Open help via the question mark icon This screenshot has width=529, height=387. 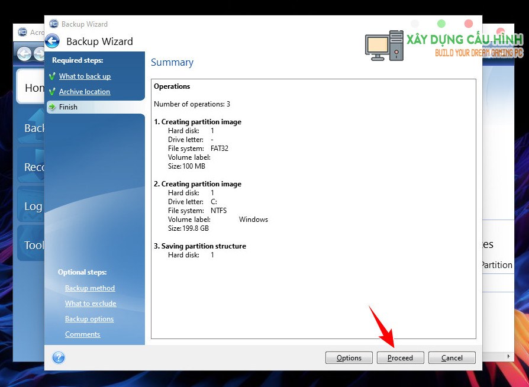point(59,357)
